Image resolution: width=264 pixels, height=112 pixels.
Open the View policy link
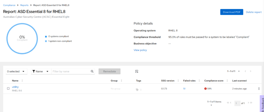[140, 50]
